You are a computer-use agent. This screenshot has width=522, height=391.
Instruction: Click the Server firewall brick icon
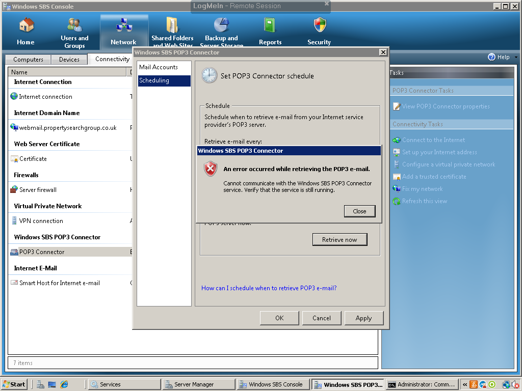[14, 189]
